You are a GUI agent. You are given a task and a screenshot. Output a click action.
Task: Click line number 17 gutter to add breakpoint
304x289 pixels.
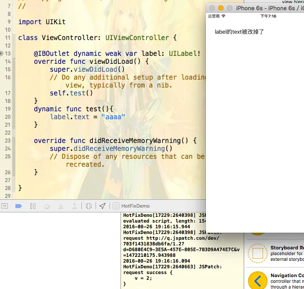coord(7,93)
